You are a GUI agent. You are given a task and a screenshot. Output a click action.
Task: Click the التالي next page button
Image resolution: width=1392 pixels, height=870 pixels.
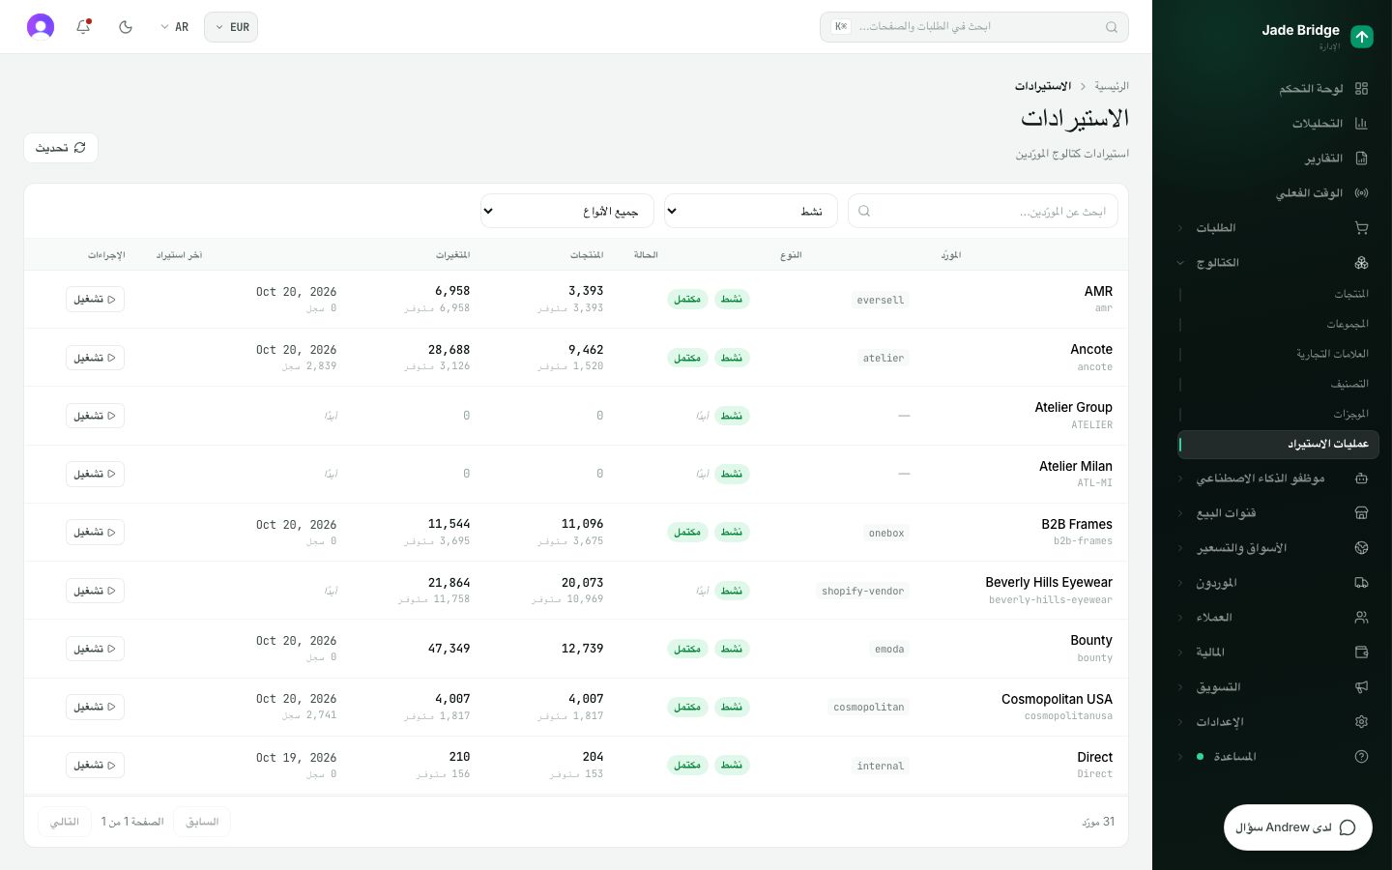click(x=65, y=822)
